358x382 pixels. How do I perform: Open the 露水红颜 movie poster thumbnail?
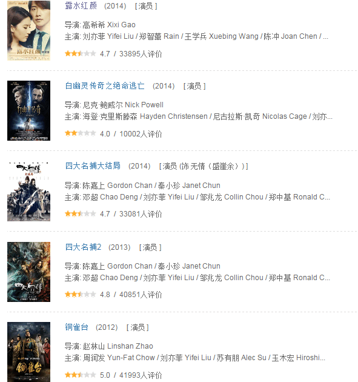pyautogui.click(x=28, y=30)
